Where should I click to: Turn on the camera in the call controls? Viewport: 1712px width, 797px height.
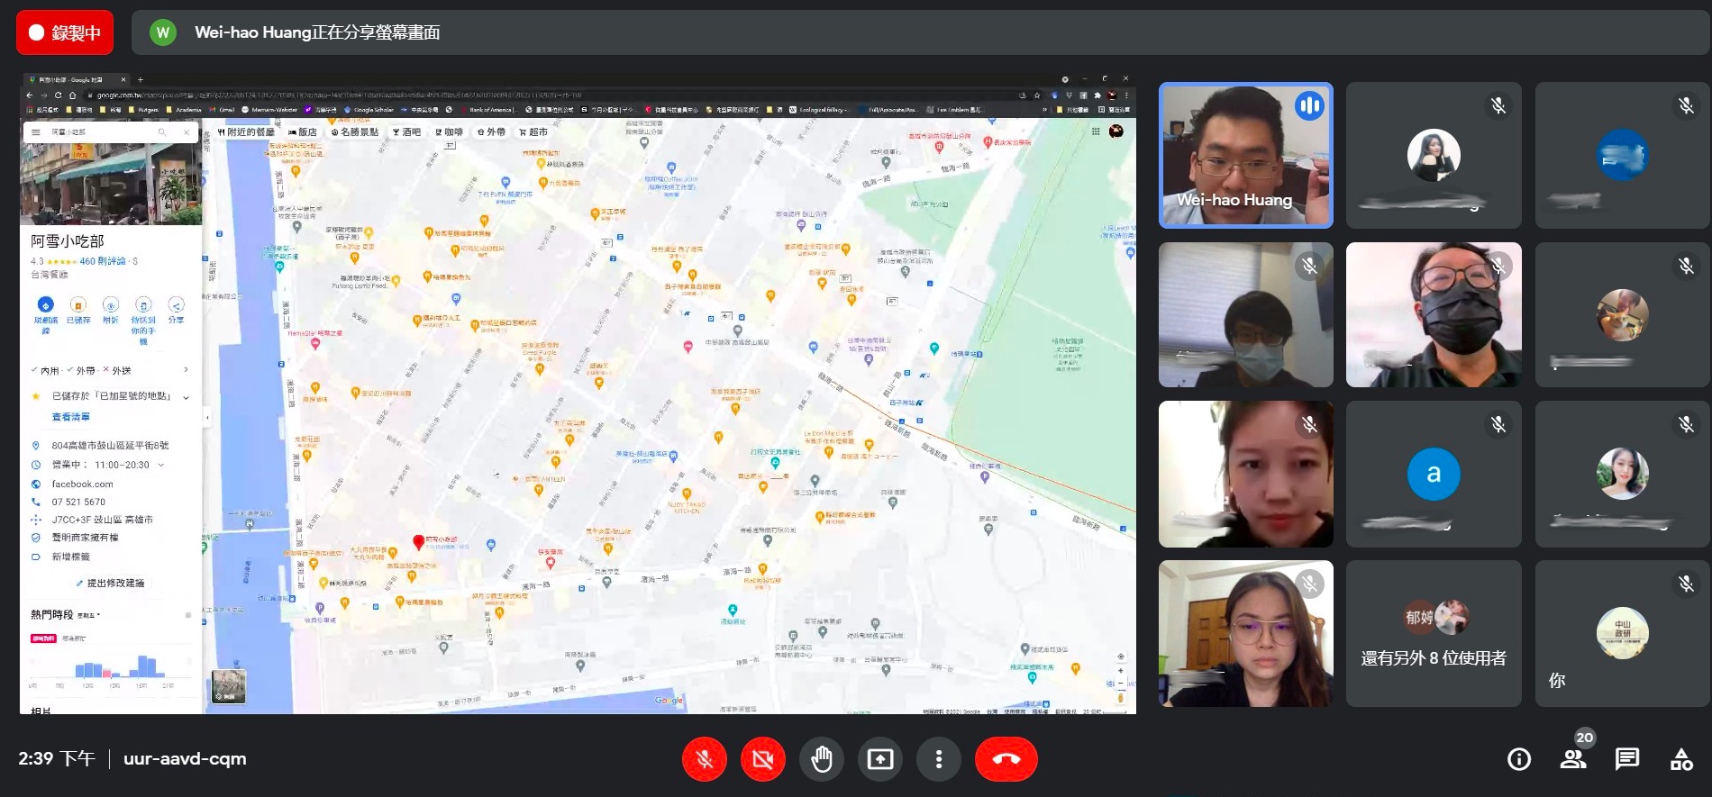(x=762, y=759)
